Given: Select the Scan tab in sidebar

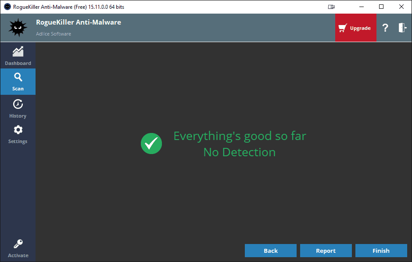Looking at the screenshot, I should click(18, 82).
